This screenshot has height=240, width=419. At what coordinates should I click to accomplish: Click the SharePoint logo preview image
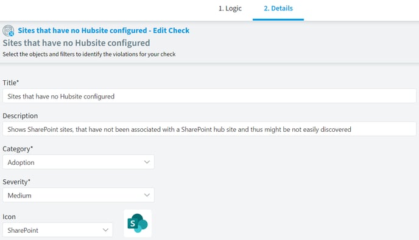pos(138,223)
